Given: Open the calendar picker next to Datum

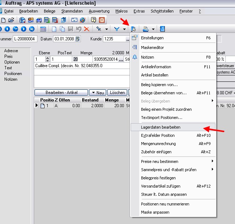Looking at the screenshot, I should coord(78,39).
